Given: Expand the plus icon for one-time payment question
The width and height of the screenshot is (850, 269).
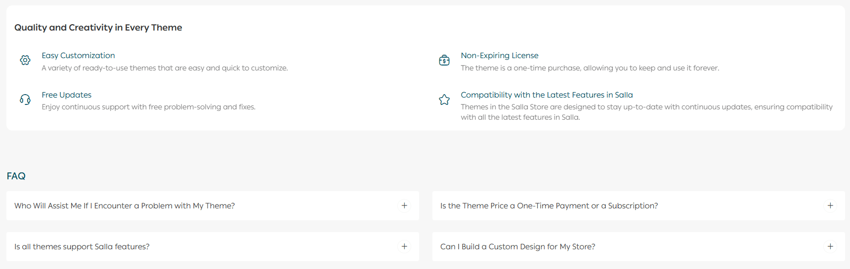Looking at the screenshot, I should [830, 205].
